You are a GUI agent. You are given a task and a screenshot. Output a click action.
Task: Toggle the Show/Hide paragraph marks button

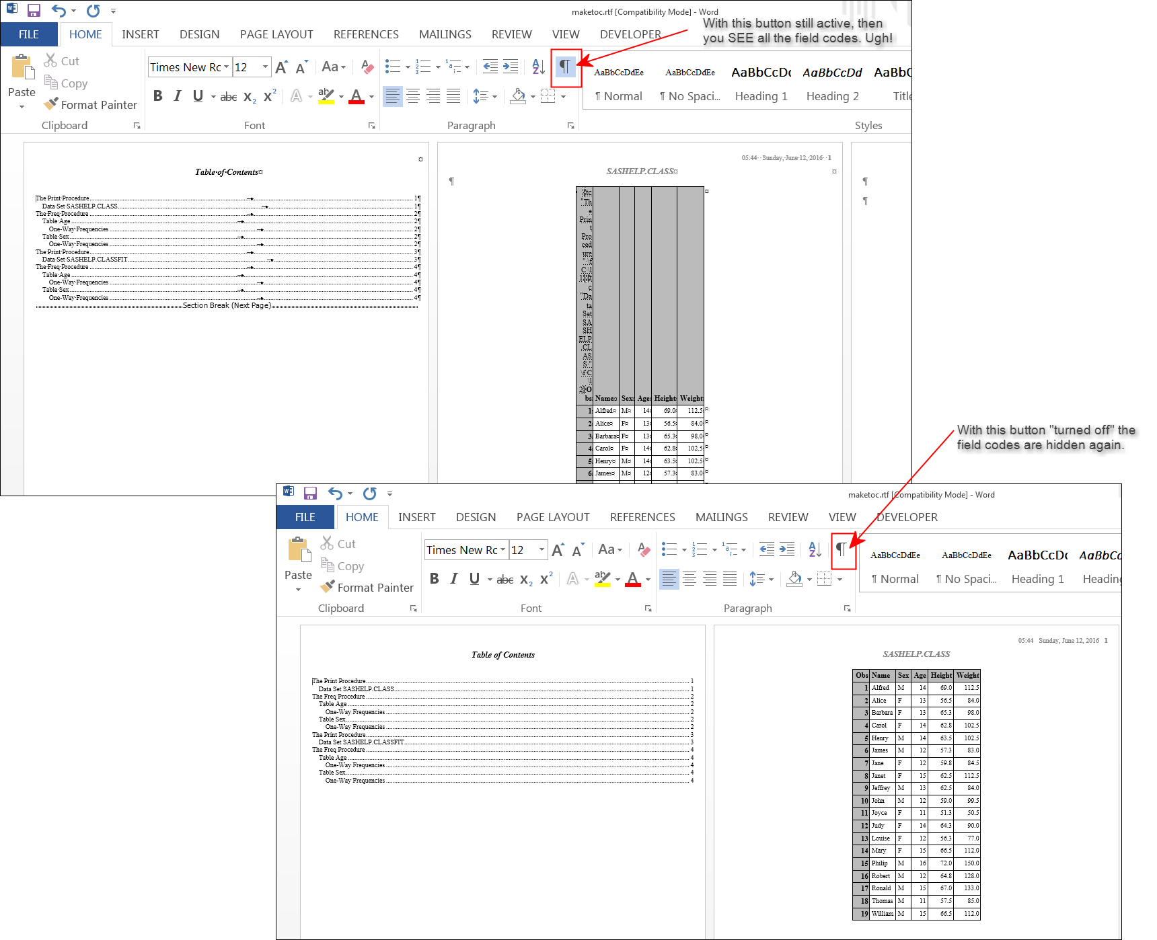[565, 67]
